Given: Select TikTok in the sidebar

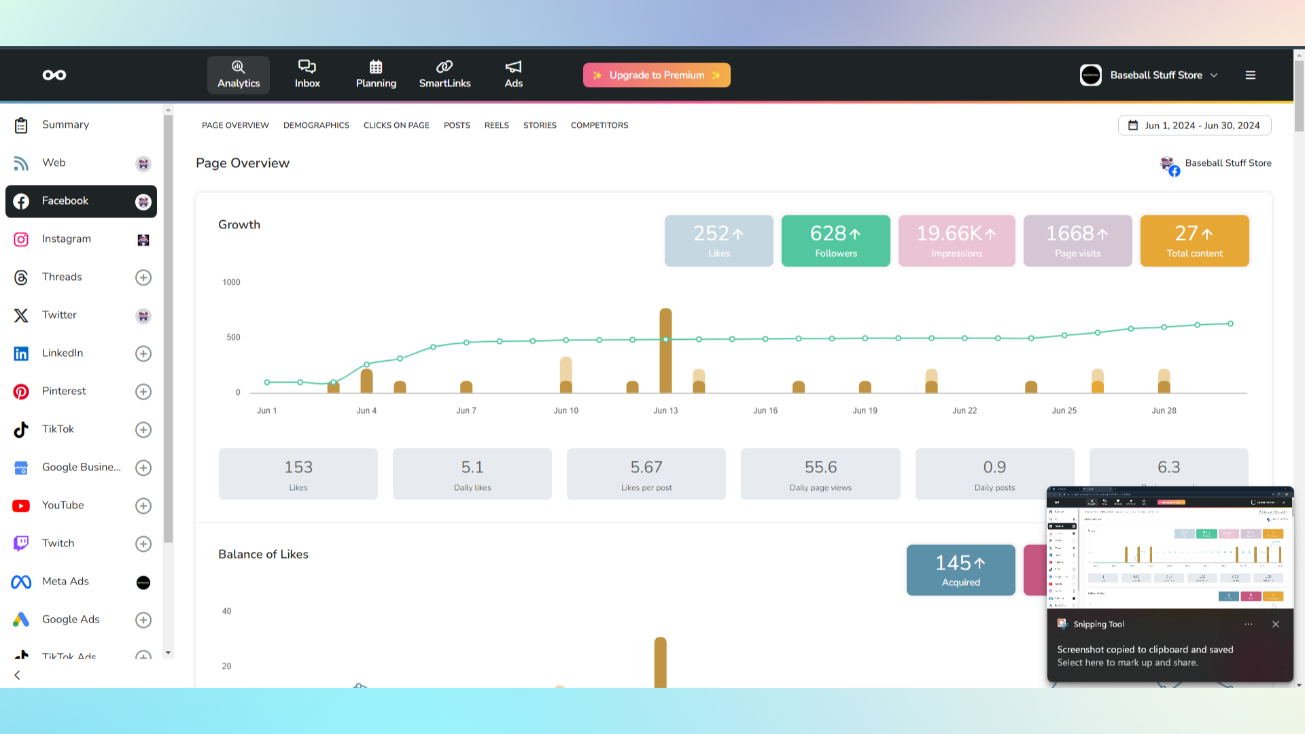Looking at the screenshot, I should pos(81,430).
